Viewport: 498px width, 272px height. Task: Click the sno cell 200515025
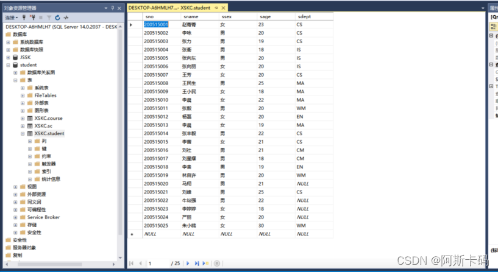(162, 226)
